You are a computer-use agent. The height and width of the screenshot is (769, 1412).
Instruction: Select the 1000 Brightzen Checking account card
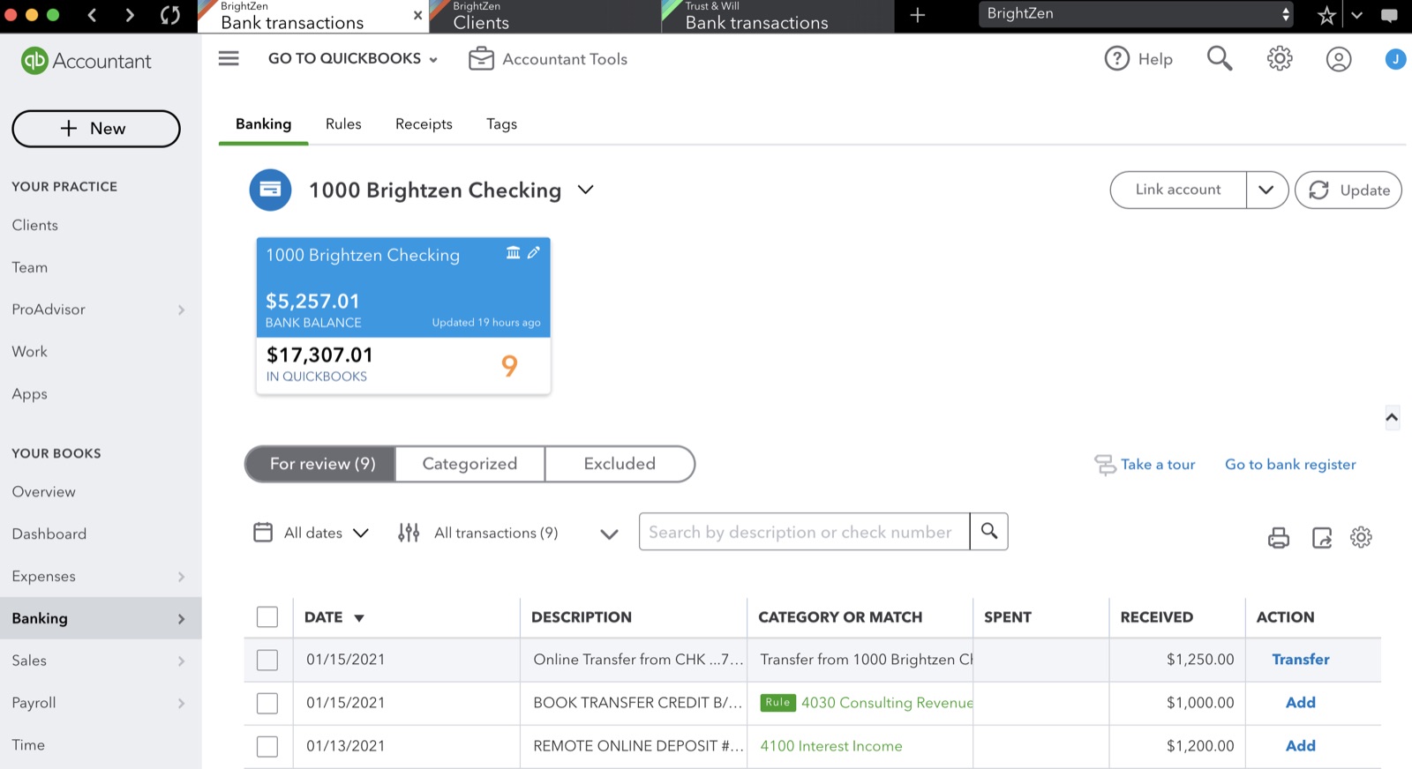click(403, 316)
